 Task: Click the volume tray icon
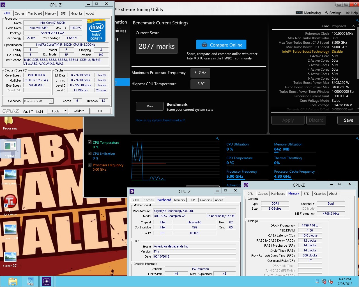coord(331,281)
